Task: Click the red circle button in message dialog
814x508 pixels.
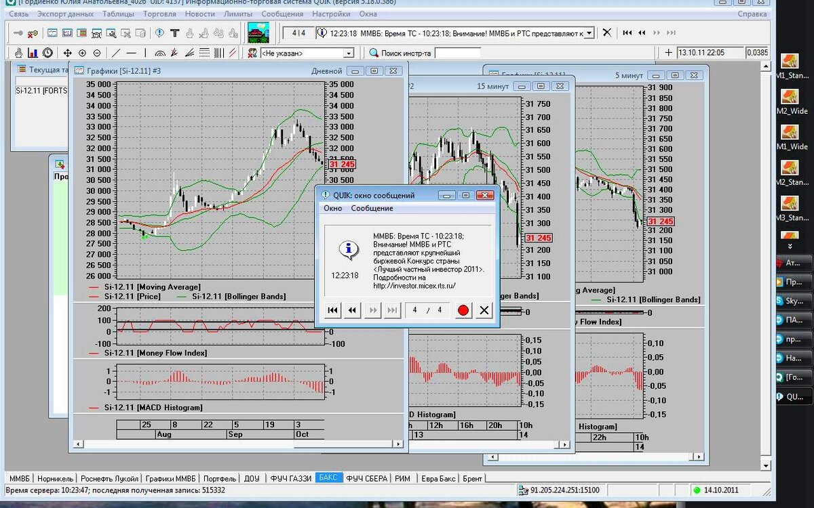Action: point(463,310)
